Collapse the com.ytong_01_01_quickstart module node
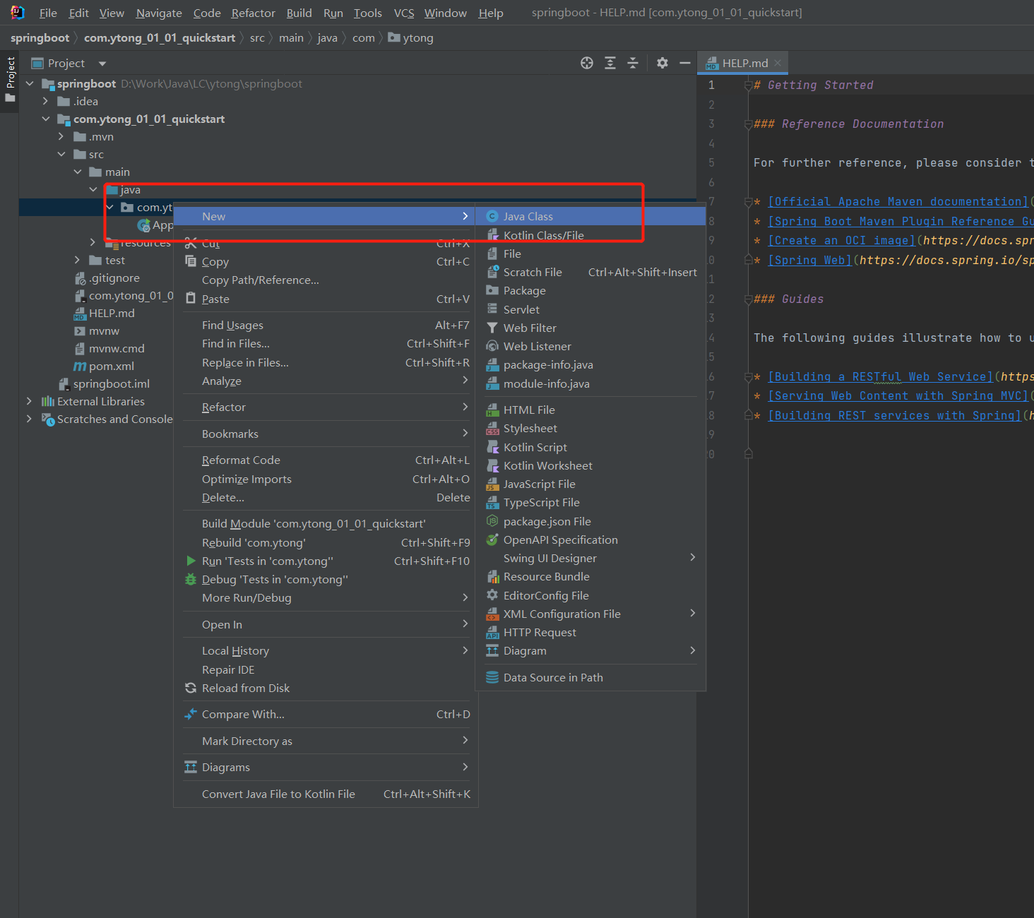Image resolution: width=1034 pixels, height=918 pixels. pyautogui.click(x=45, y=119)
